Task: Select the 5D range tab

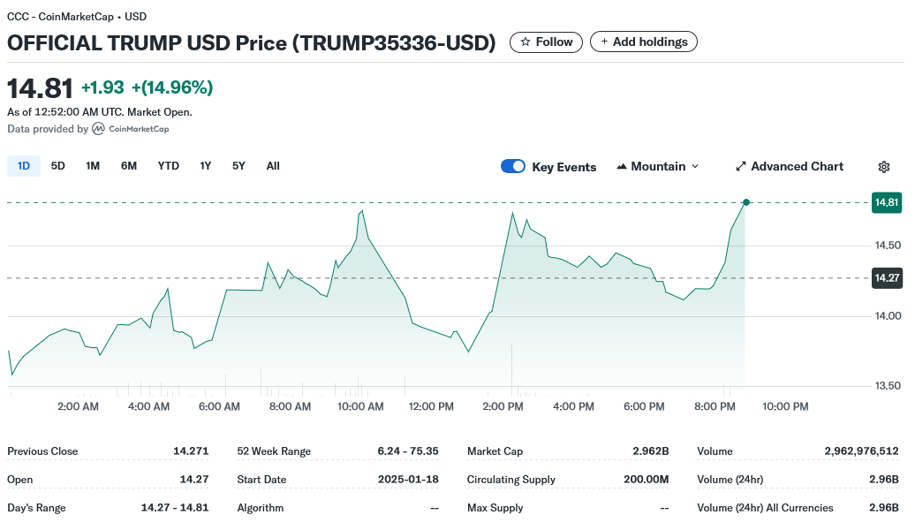Action: coord(57,166)
